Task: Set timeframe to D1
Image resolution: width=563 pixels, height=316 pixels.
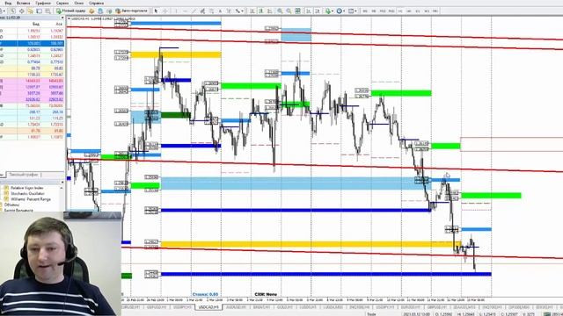Action: tap(418, 11)
